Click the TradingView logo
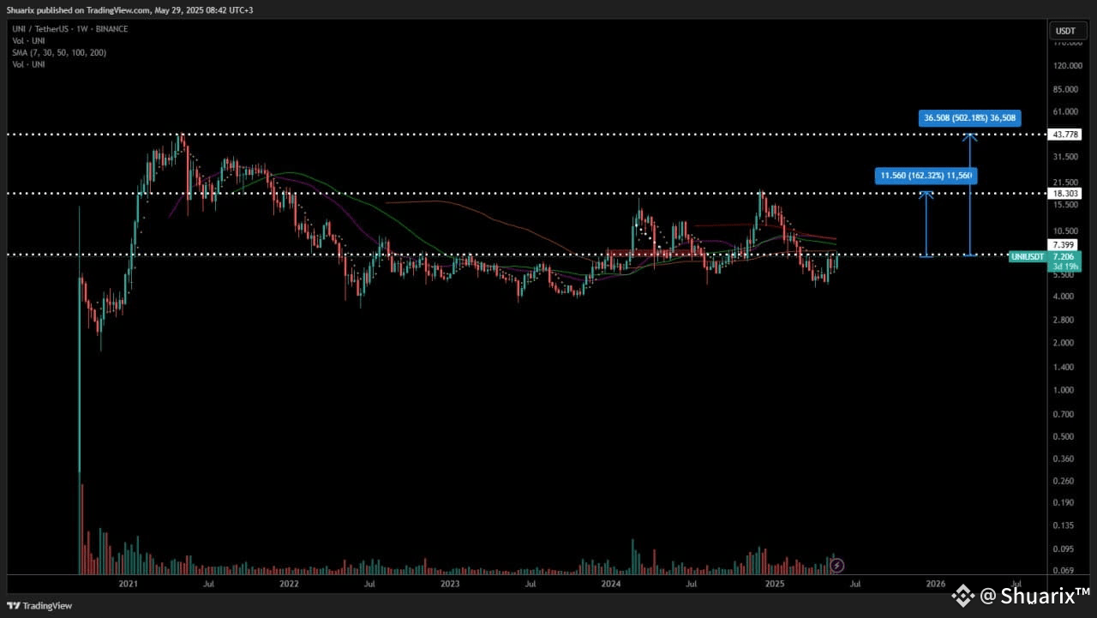Viewport: 1097px width, 618px height. pos(41,606)
